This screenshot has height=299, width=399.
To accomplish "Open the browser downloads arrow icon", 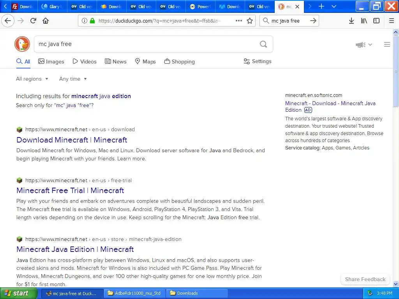I will coord(351,21).
